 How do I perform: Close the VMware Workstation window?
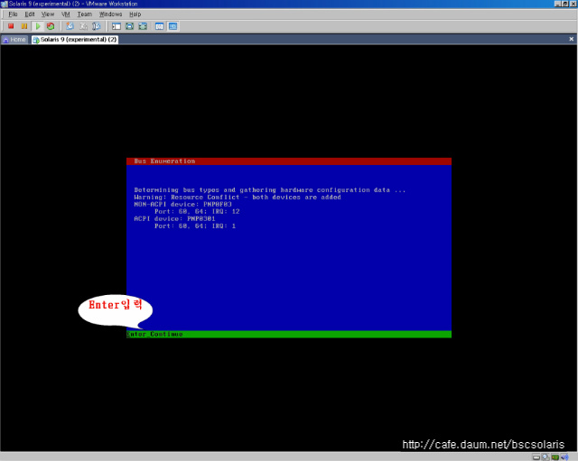573,4
